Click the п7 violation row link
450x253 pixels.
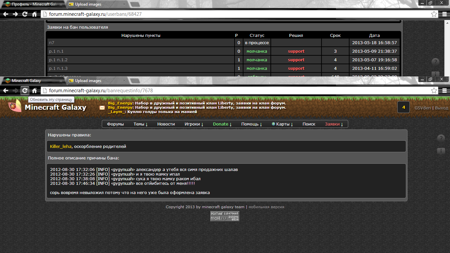click(51, 43)
